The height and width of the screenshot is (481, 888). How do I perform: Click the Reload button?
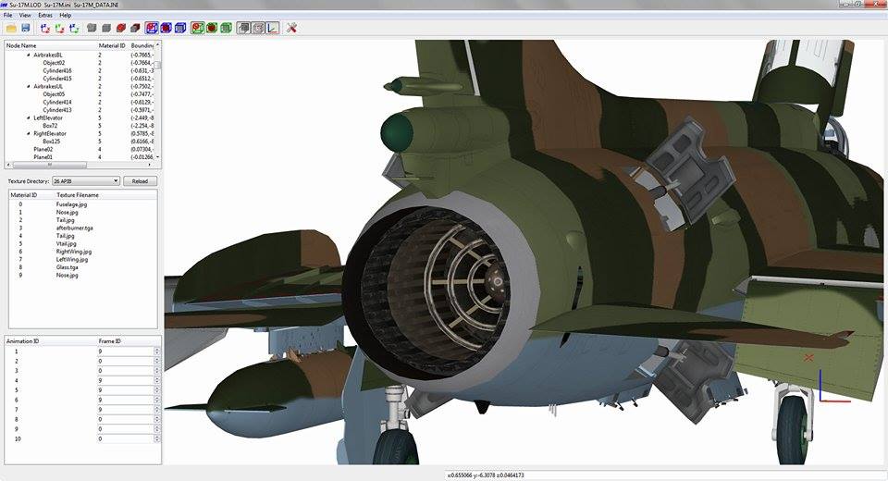click(x=140, y=181)
